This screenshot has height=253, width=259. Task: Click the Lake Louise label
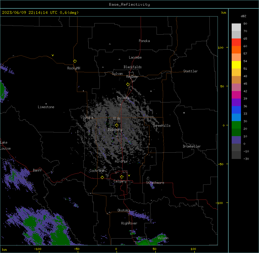5,145
